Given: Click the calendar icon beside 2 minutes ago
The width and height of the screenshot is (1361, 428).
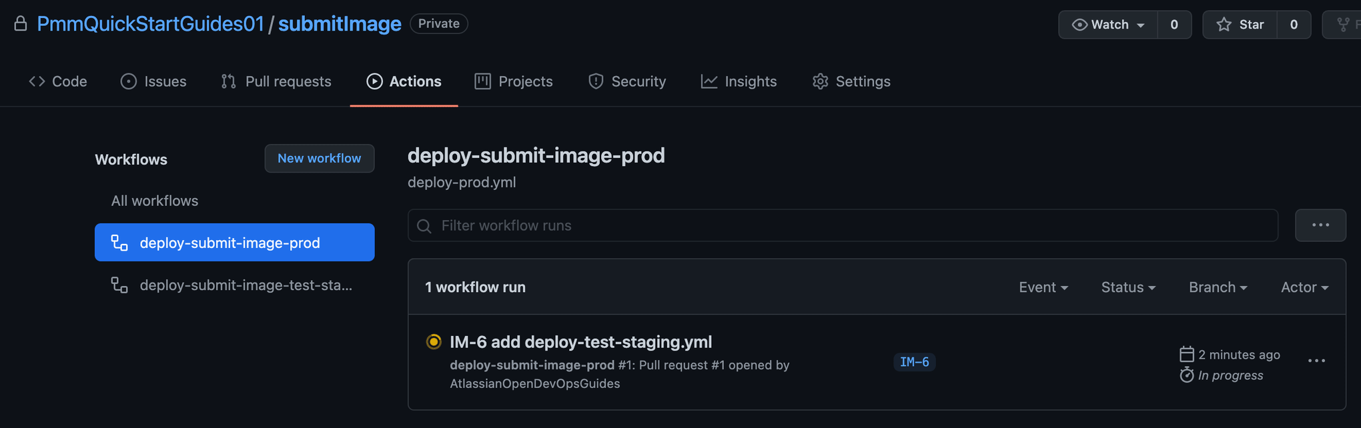Looking at the screenshot, I should click(x=1186, y=354).
